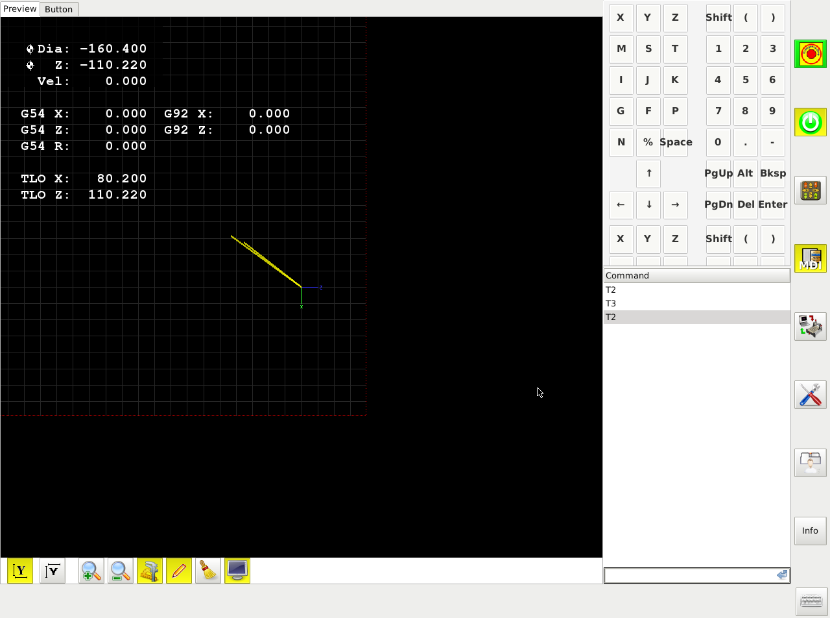Tap the F key on the keypad
This screenshot has height=618, width=830.
[648, 111]
